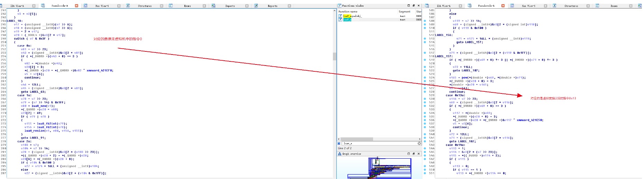Image resolution: width=644 pixels, height=179 pixels.
Task: Click the Graph overview title icon
Action: [339, 154]
